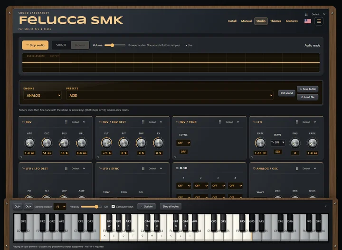Click the small S icon in ENV / SYNC corner
Screen dimensions: 342x250
coord(175,157)
